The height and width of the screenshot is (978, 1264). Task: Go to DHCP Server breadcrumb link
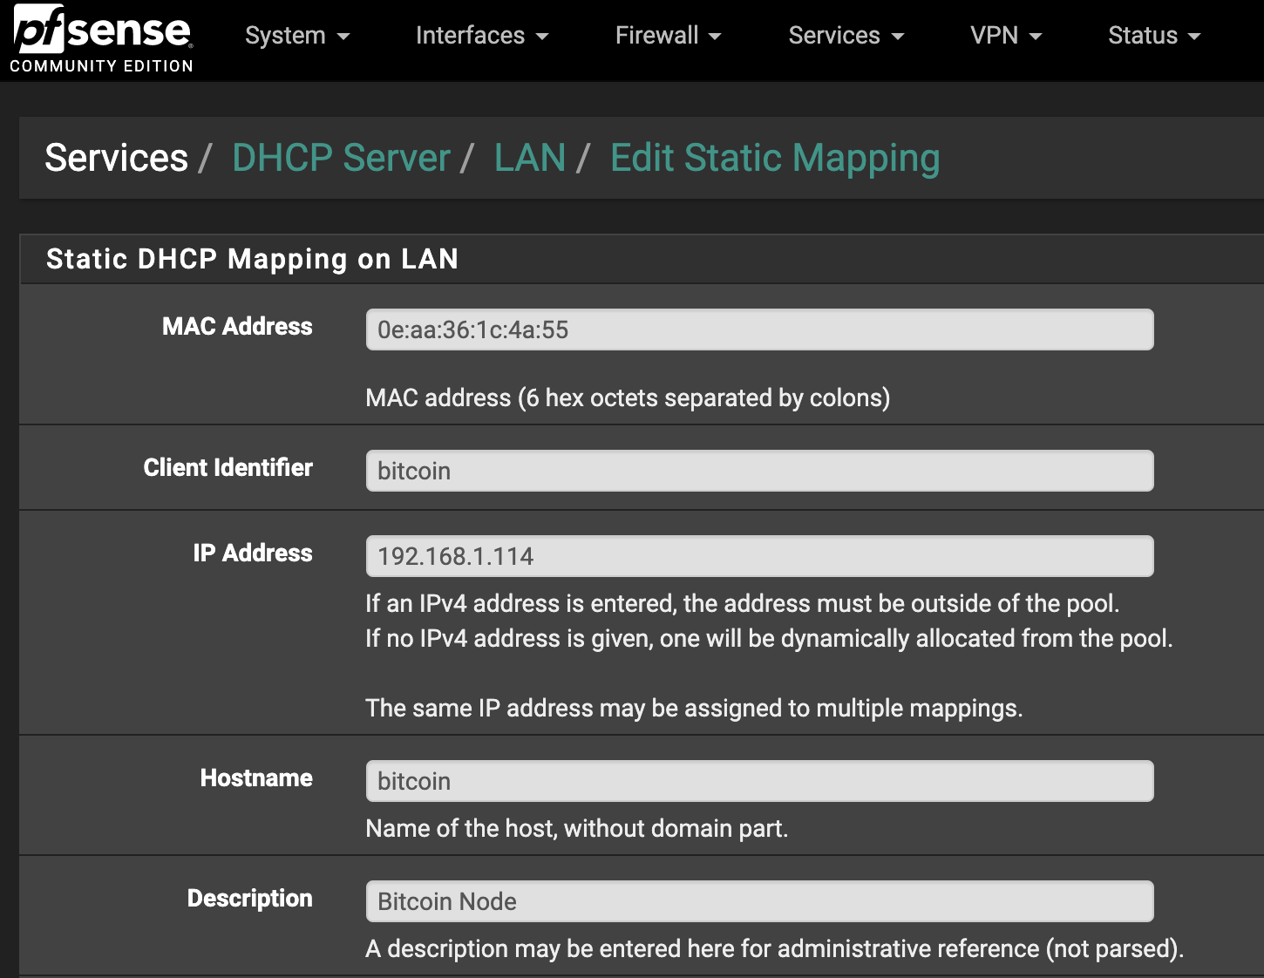[341, 158]
